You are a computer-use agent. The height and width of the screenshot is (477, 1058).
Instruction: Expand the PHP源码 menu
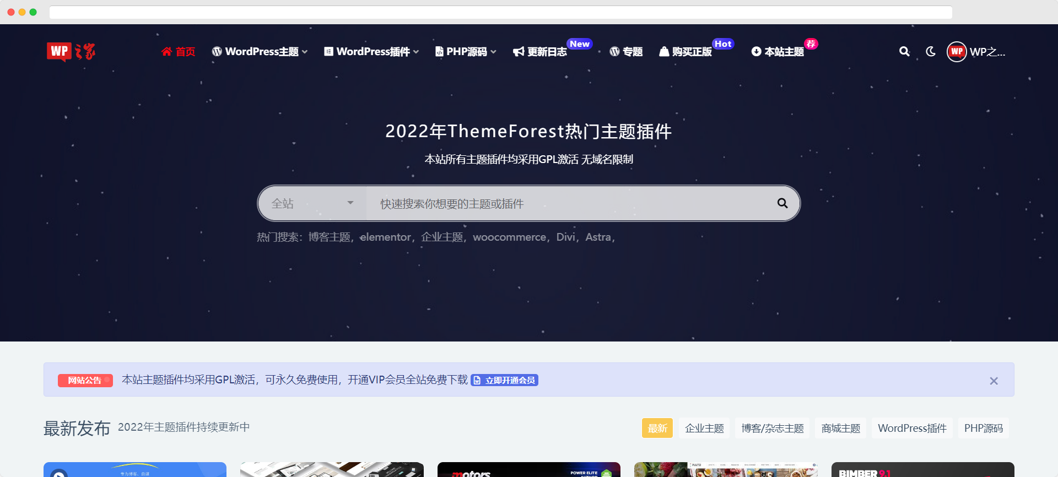[x=466, y=52]
